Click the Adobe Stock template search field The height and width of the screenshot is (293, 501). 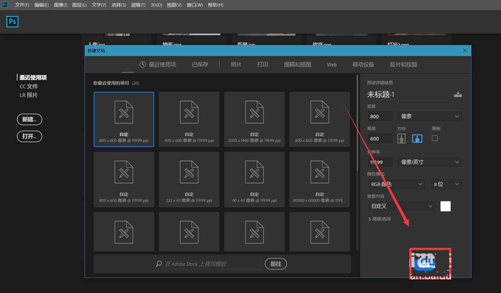point(212,263)
